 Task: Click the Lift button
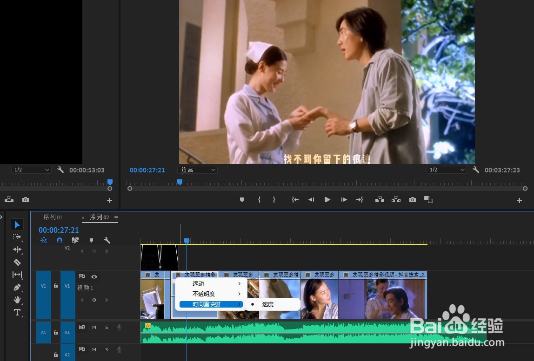[x=380, y=200]
